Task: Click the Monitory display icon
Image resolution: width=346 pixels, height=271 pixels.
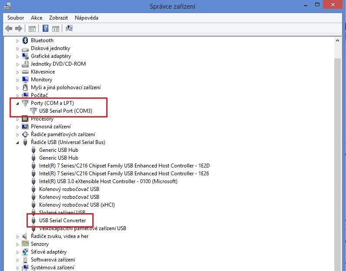Action: tap(25, 80)
